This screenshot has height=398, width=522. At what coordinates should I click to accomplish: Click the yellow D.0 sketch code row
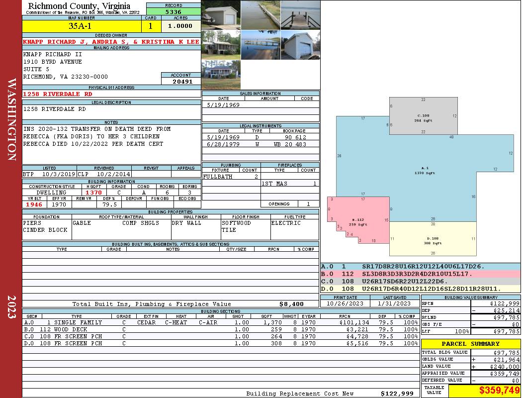coord(421,289)
